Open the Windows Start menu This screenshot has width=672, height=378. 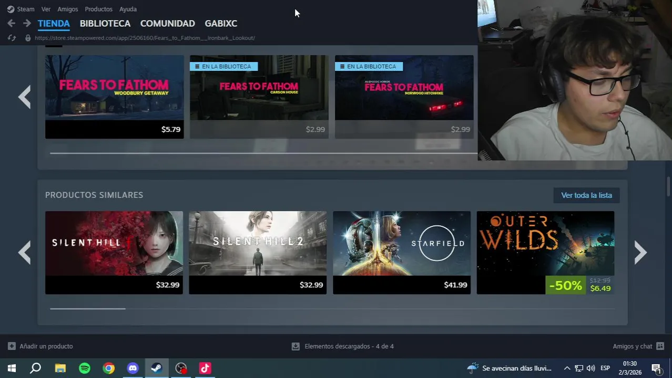point(12,368)
